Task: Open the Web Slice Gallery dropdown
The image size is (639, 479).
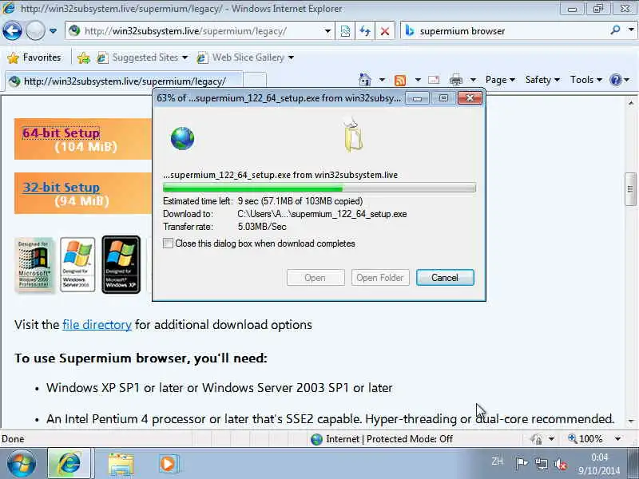Action: [245, 57]
